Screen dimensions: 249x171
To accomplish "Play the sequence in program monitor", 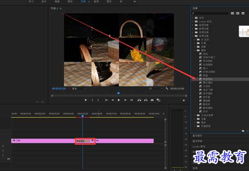I will [119, 100].
